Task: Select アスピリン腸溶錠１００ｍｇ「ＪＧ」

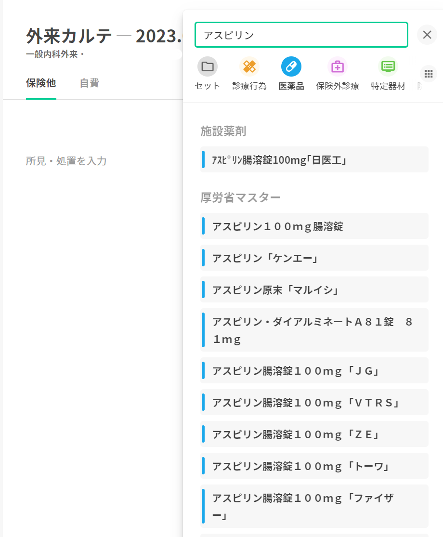Action: pyautogui.click(x=314, y=370)
